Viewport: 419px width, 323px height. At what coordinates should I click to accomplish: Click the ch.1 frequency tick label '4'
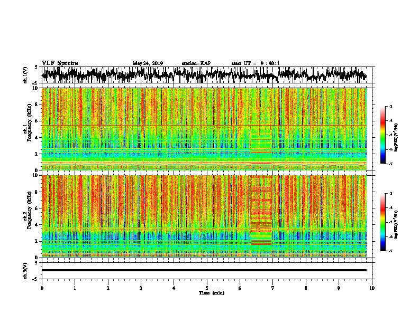click(x=37, y=138)
